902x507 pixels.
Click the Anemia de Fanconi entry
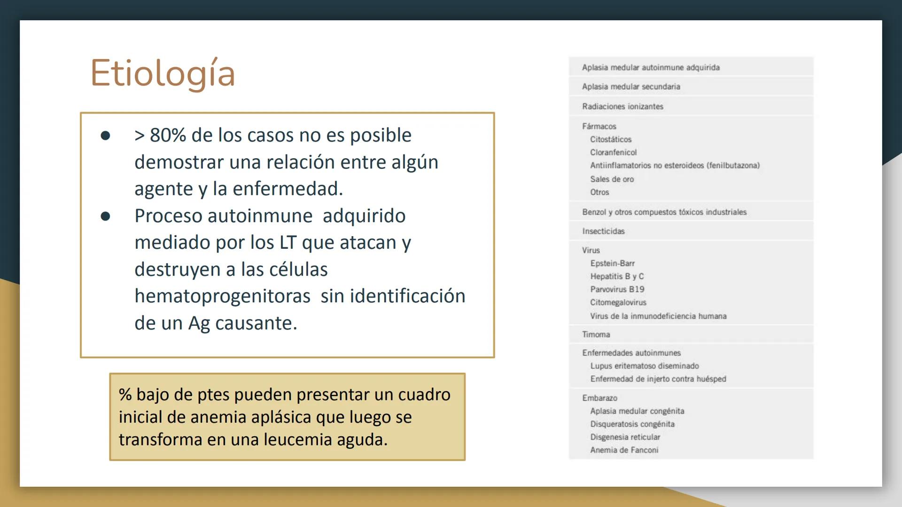(624, 450)
